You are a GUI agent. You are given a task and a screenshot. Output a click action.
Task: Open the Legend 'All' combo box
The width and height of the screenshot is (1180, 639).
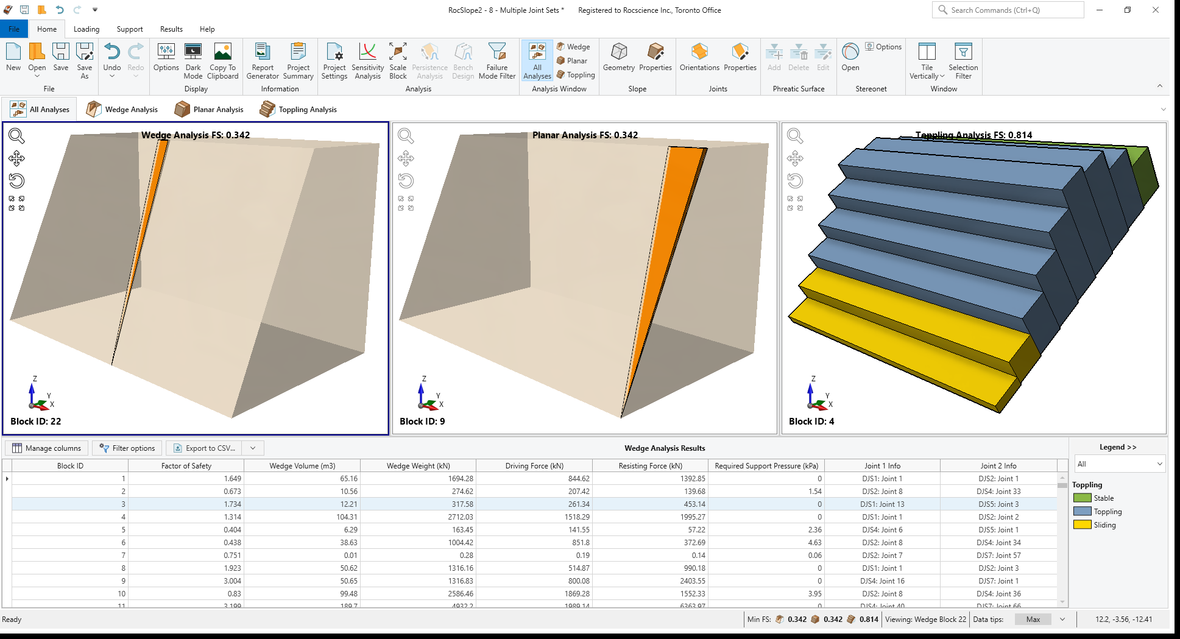pyautogui.click(x=1120, y=464)
